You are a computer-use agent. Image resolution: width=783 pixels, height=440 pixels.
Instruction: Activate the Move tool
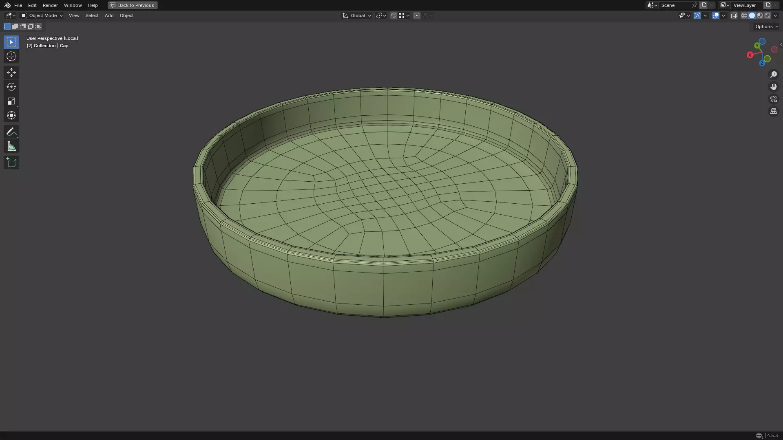click(11, 73)
